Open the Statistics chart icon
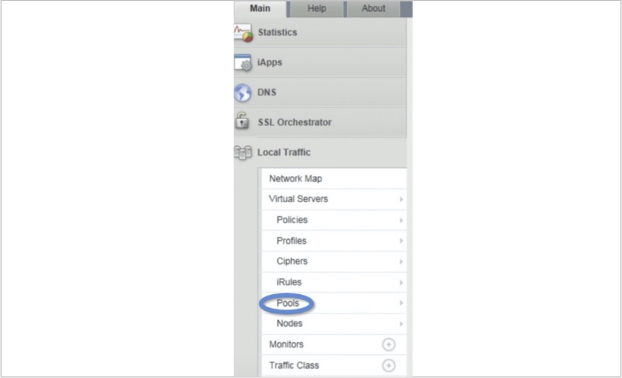Image resolution: width=622 pixels, height=378 pixels. point(243,33)
